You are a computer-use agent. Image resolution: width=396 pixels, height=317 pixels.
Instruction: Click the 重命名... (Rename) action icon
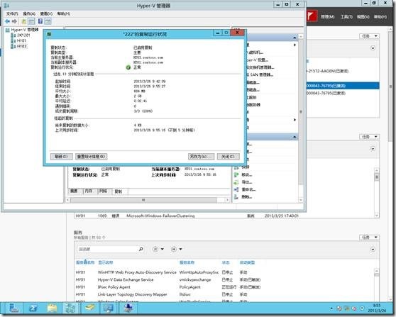pos(236,189)
